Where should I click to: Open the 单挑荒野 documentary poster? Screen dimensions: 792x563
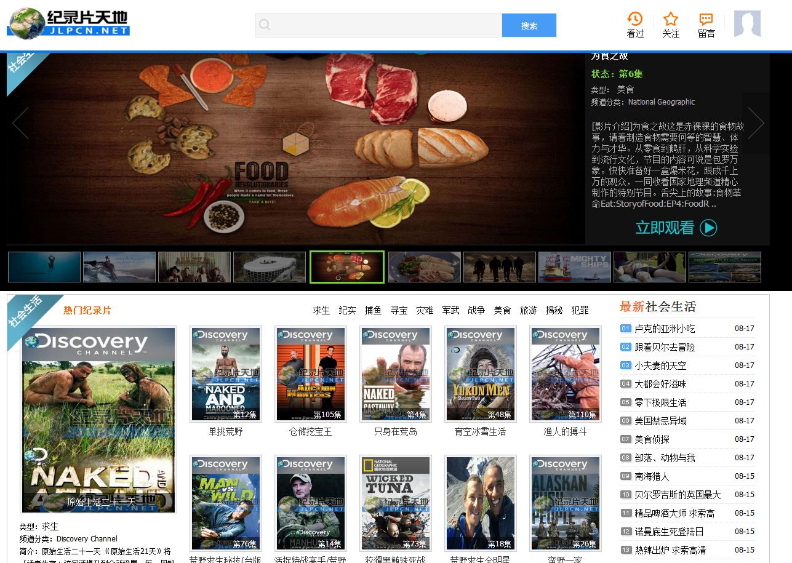pos(226,374)
